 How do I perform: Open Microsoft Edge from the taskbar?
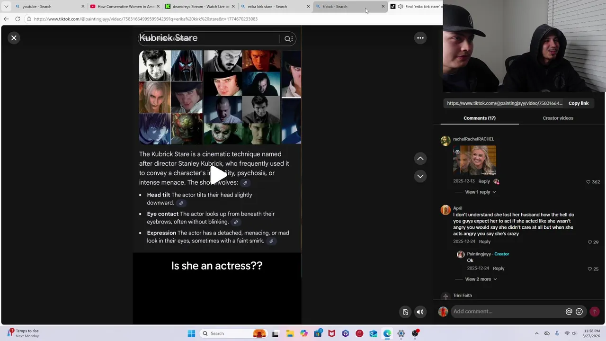(x=387, y=333)
